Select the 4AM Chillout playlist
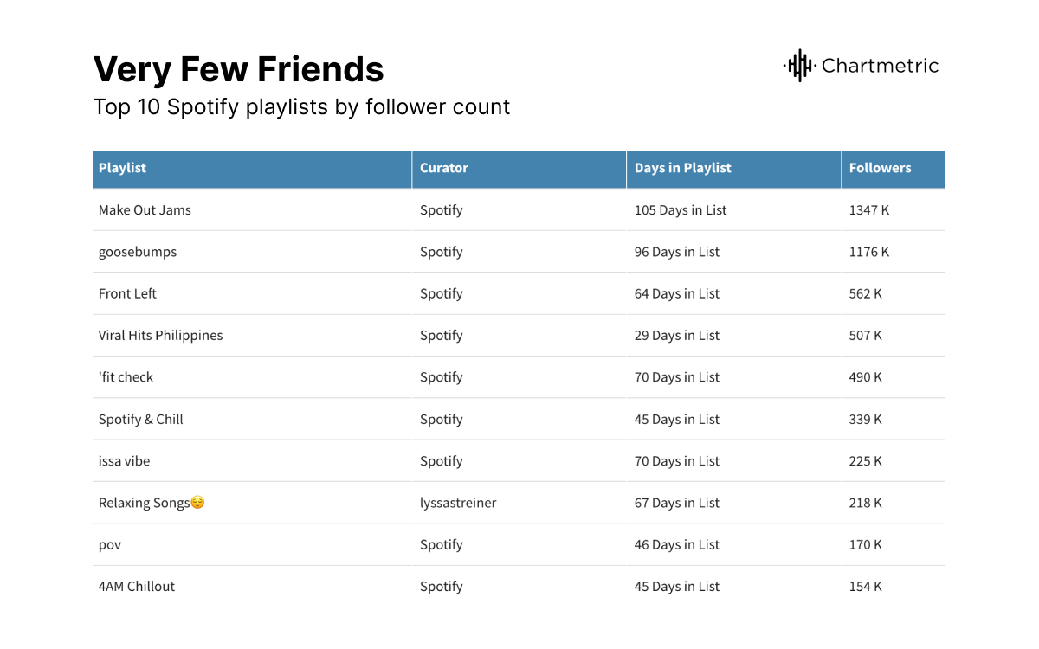The height and width of the screenshot is (649, 1039). coord(136,587)
